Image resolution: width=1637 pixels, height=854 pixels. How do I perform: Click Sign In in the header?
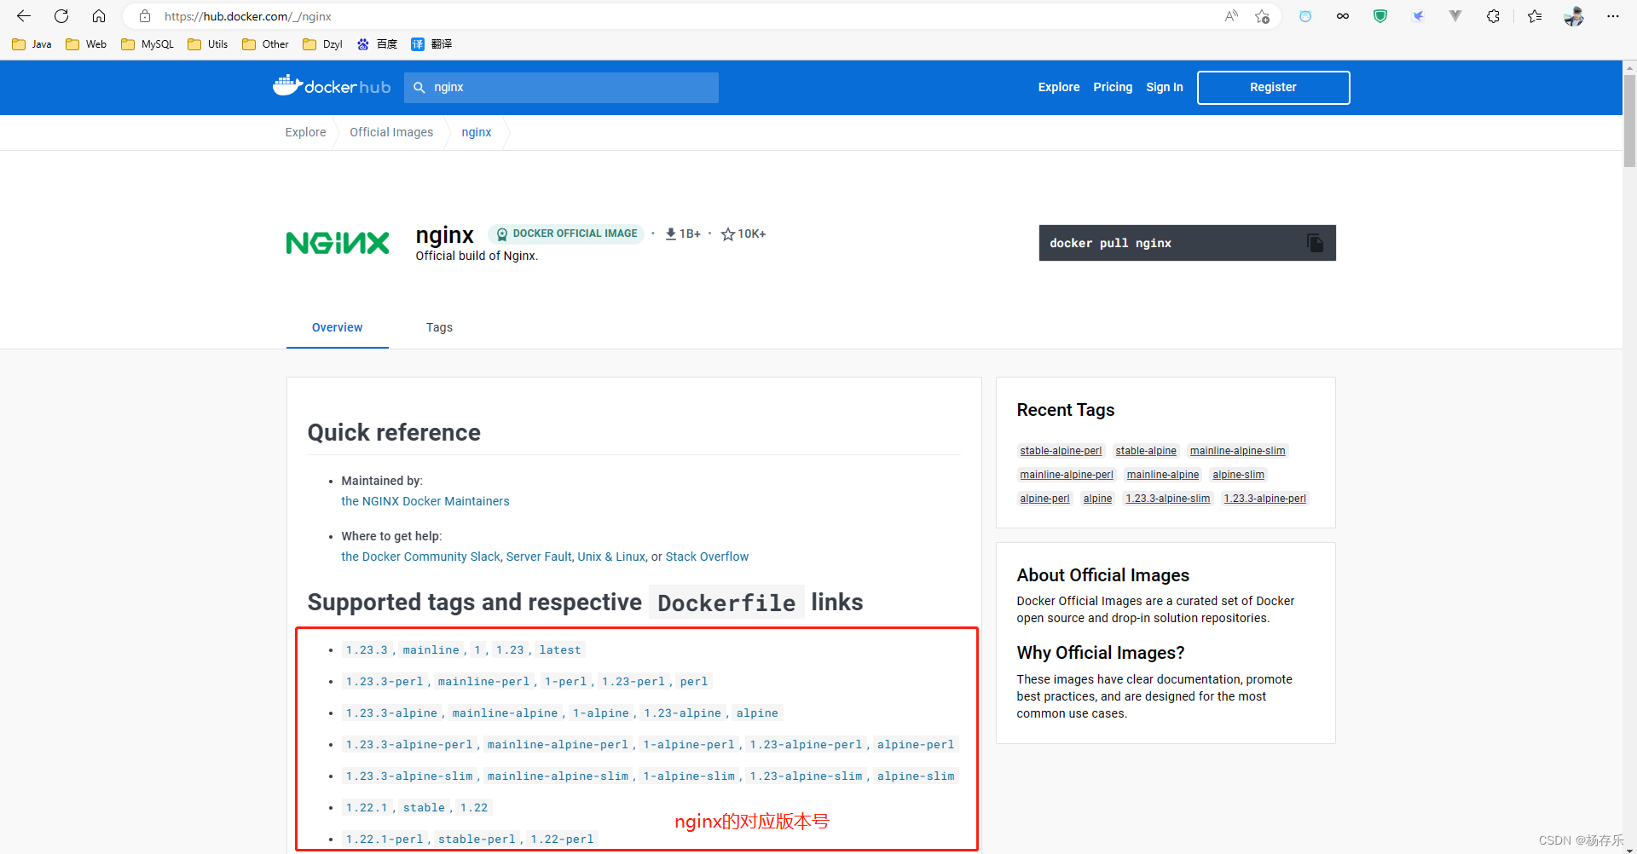coord(1165,87)
